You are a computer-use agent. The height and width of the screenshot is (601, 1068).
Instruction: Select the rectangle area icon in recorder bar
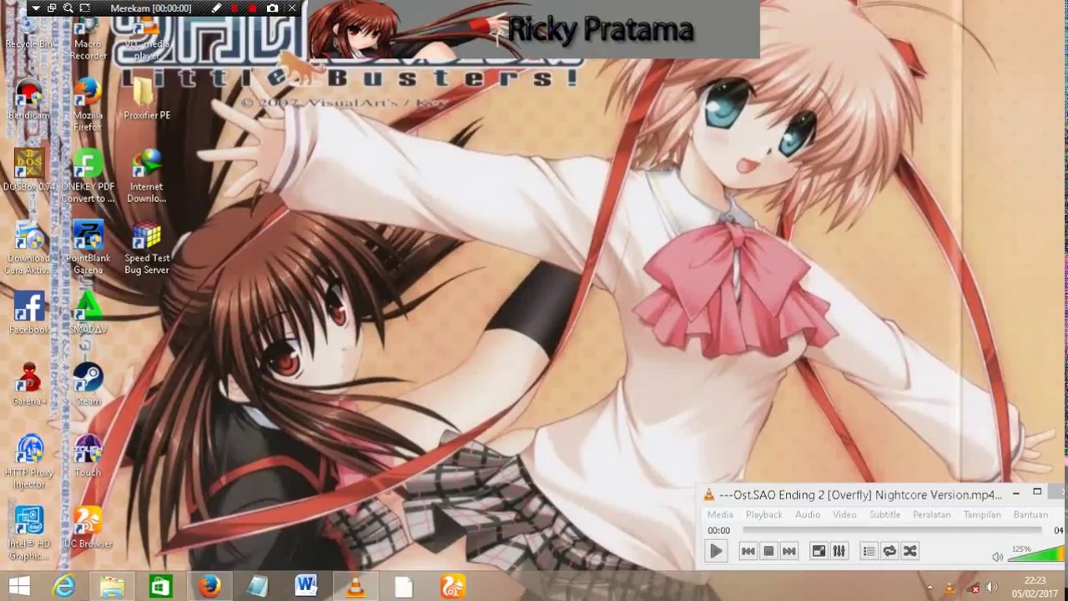[85, 8]
